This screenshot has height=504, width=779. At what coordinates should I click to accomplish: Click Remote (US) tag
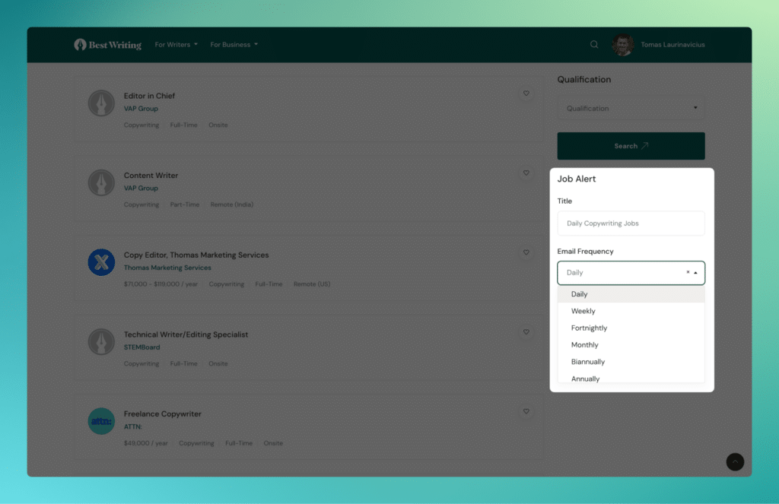click(311, 284)
